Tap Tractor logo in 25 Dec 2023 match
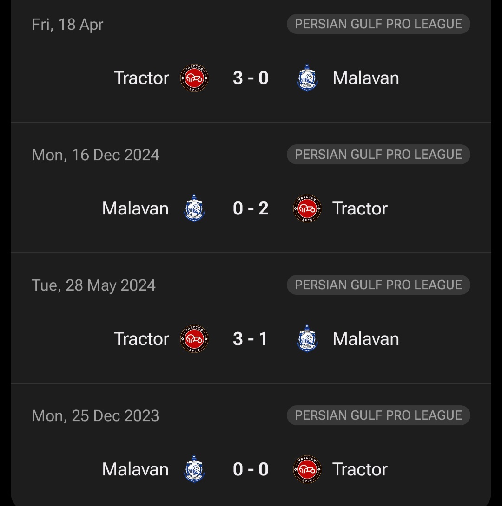Image resolution: width=502 pixels, height=506 pixels. pyautogui.click(x=307, y=469)
